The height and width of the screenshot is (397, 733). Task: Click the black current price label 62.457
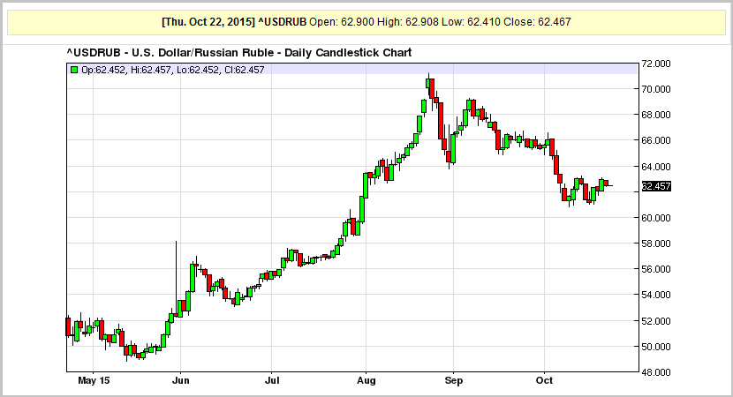tap(656, 186)
